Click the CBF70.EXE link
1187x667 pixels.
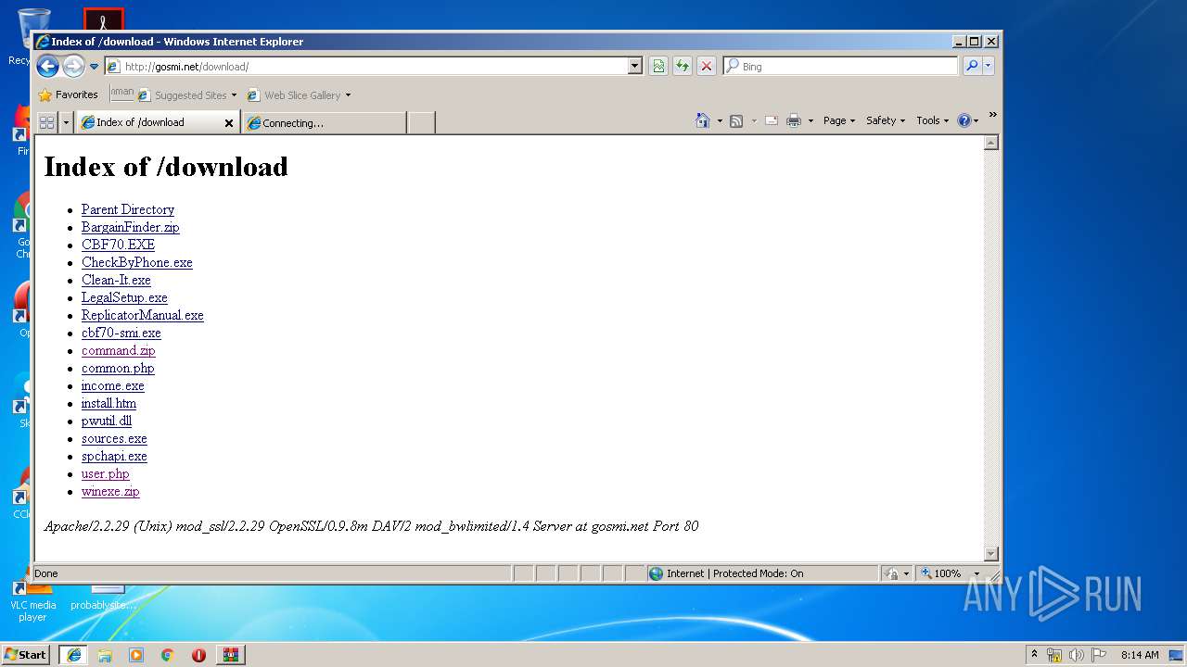(118, 245)
